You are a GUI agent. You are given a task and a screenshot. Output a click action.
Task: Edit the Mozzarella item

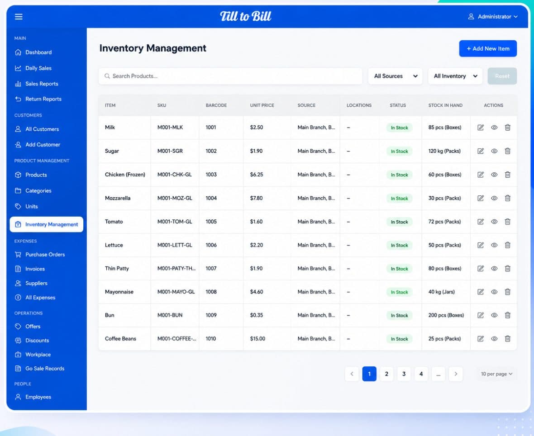[481, 198]
